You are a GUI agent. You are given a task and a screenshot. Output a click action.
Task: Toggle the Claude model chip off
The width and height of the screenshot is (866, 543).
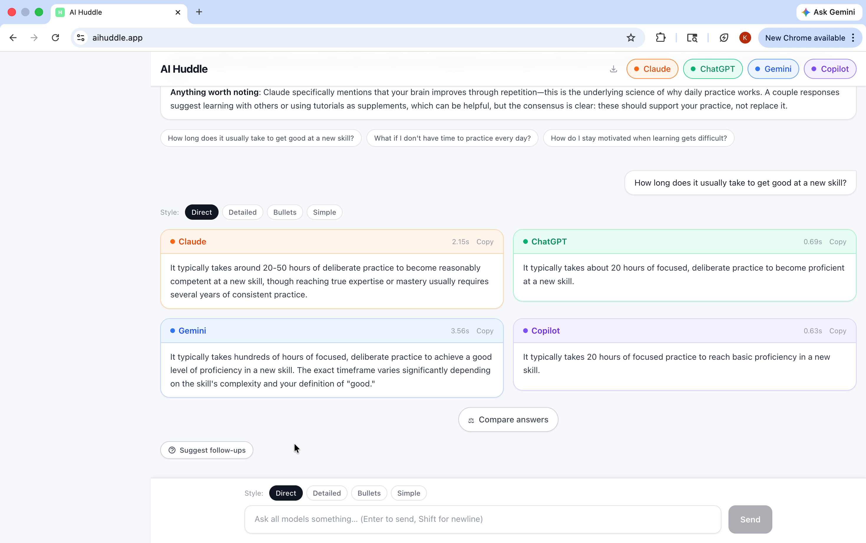[x=652, y=69]
